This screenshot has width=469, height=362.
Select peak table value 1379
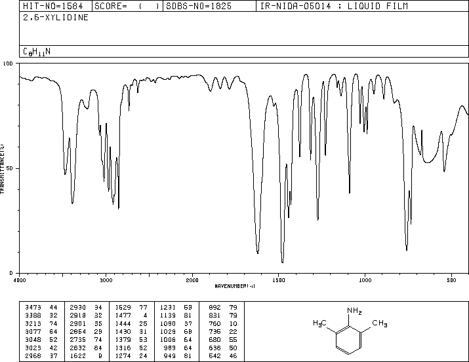(x=123, y=340)
